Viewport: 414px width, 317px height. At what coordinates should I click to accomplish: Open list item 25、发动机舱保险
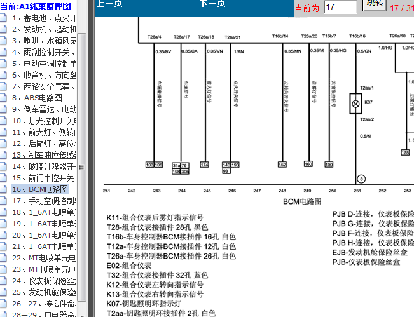point(44,292)
